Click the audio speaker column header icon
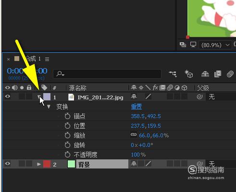Screen dimensions: 236x192 [x=15, y=88]
